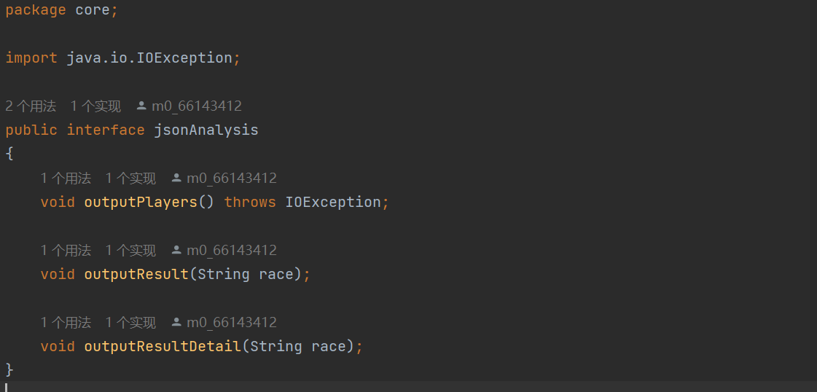817x392 pixels.
Task: Open '1 个实现' above outputResultDetail
Action: [x=130, y=322]
